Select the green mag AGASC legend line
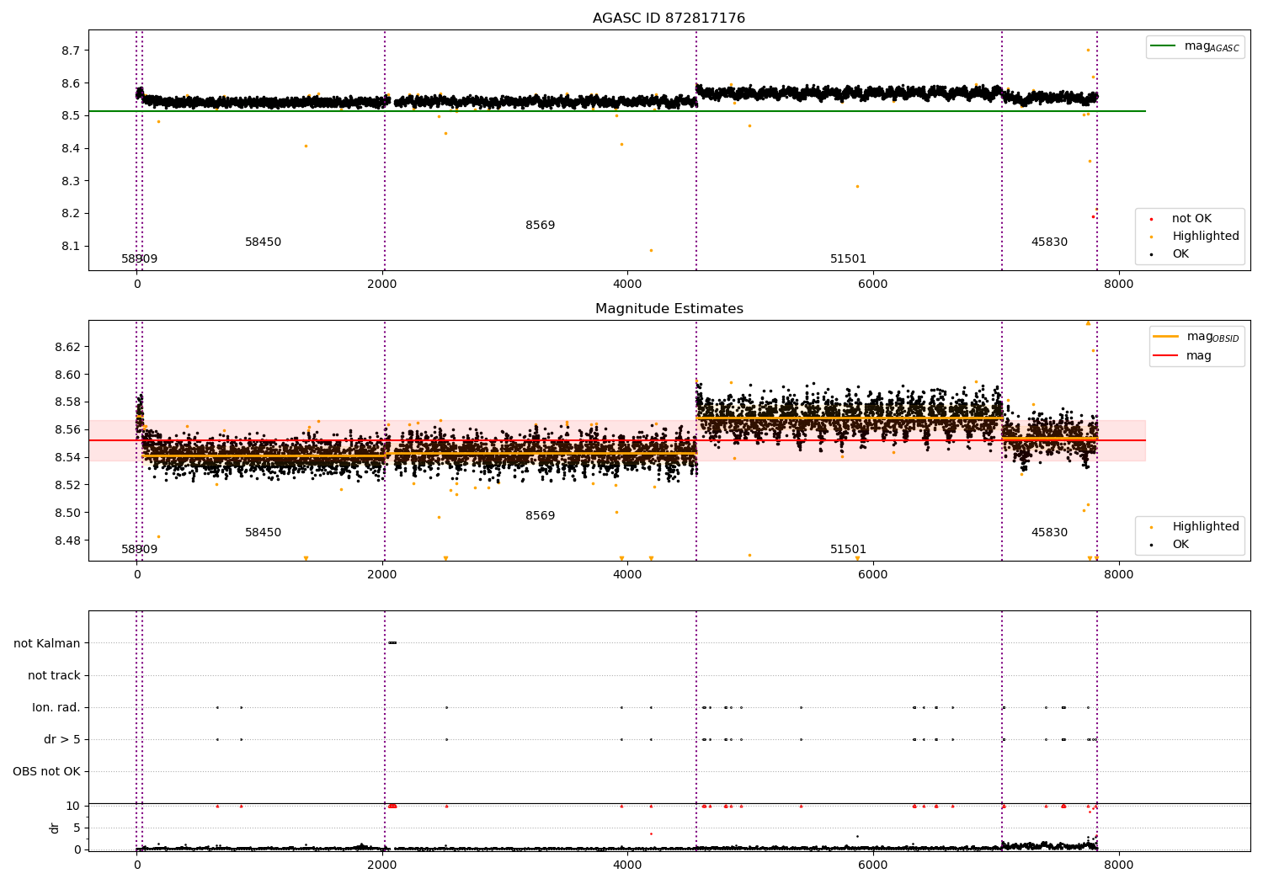The image size is (1263, 884). 1164,46
